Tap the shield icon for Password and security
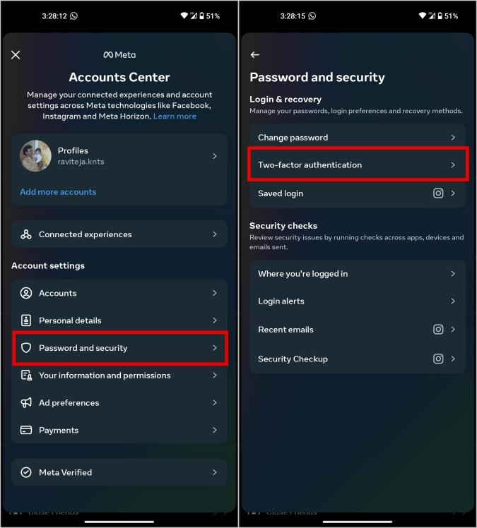This screenshot has height=528, width=477. pyautogui.click(x=26, y=348)
